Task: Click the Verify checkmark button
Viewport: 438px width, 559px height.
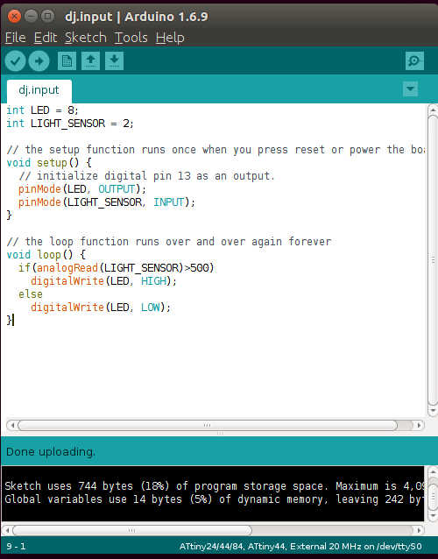Action: 15,61
